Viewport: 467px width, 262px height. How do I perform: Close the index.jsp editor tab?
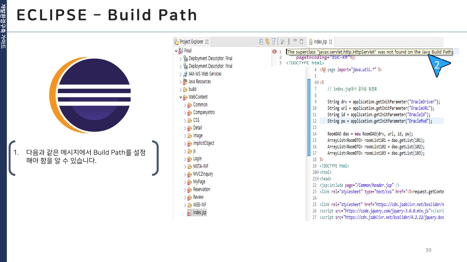point(331,42)
